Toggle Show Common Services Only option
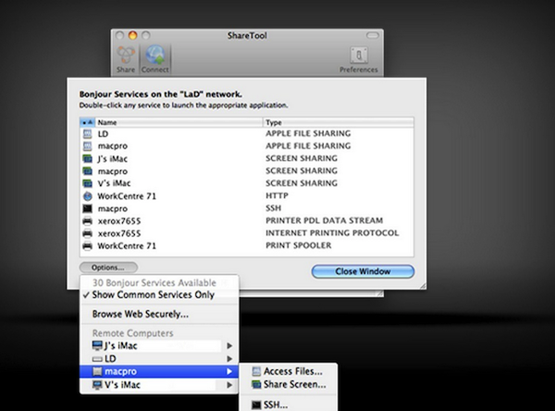Viewport: 555px width, 411px height. (153, 295)
